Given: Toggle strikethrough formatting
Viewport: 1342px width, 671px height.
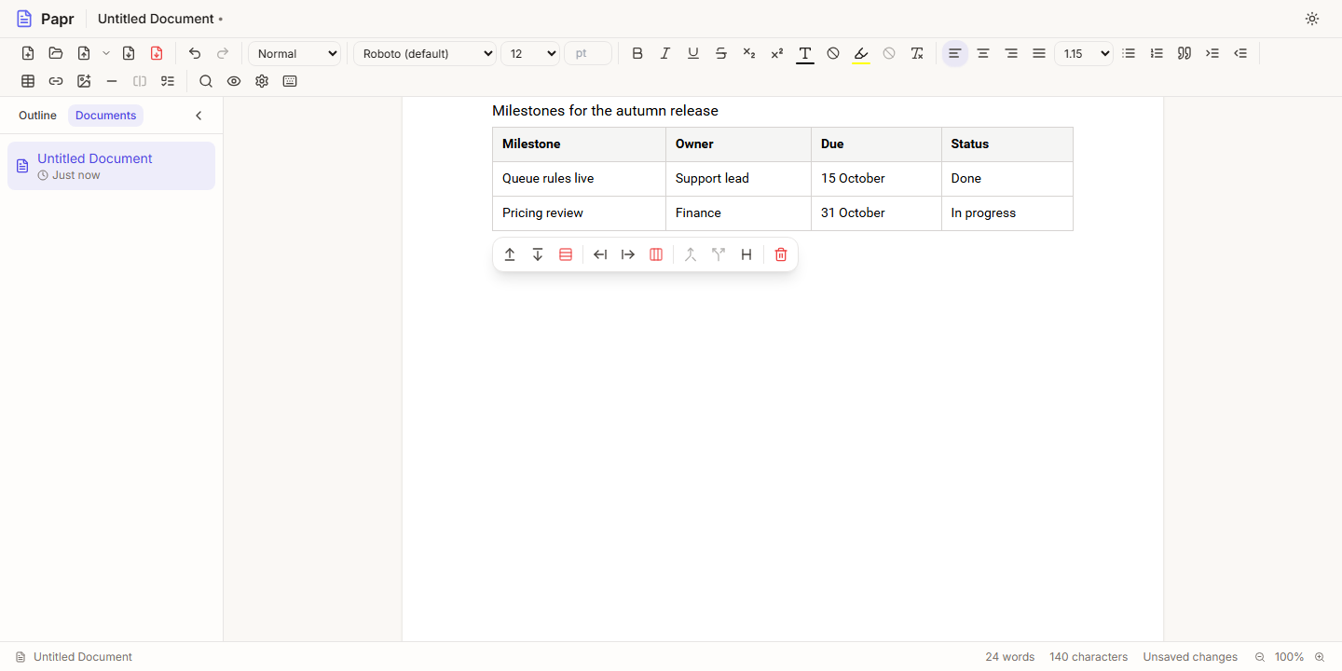Looking at the screenshot, I should coord(721,53).
